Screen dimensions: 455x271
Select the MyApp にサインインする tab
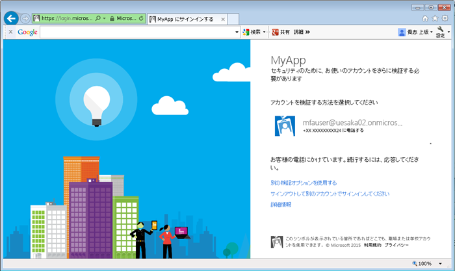[185, 19]
